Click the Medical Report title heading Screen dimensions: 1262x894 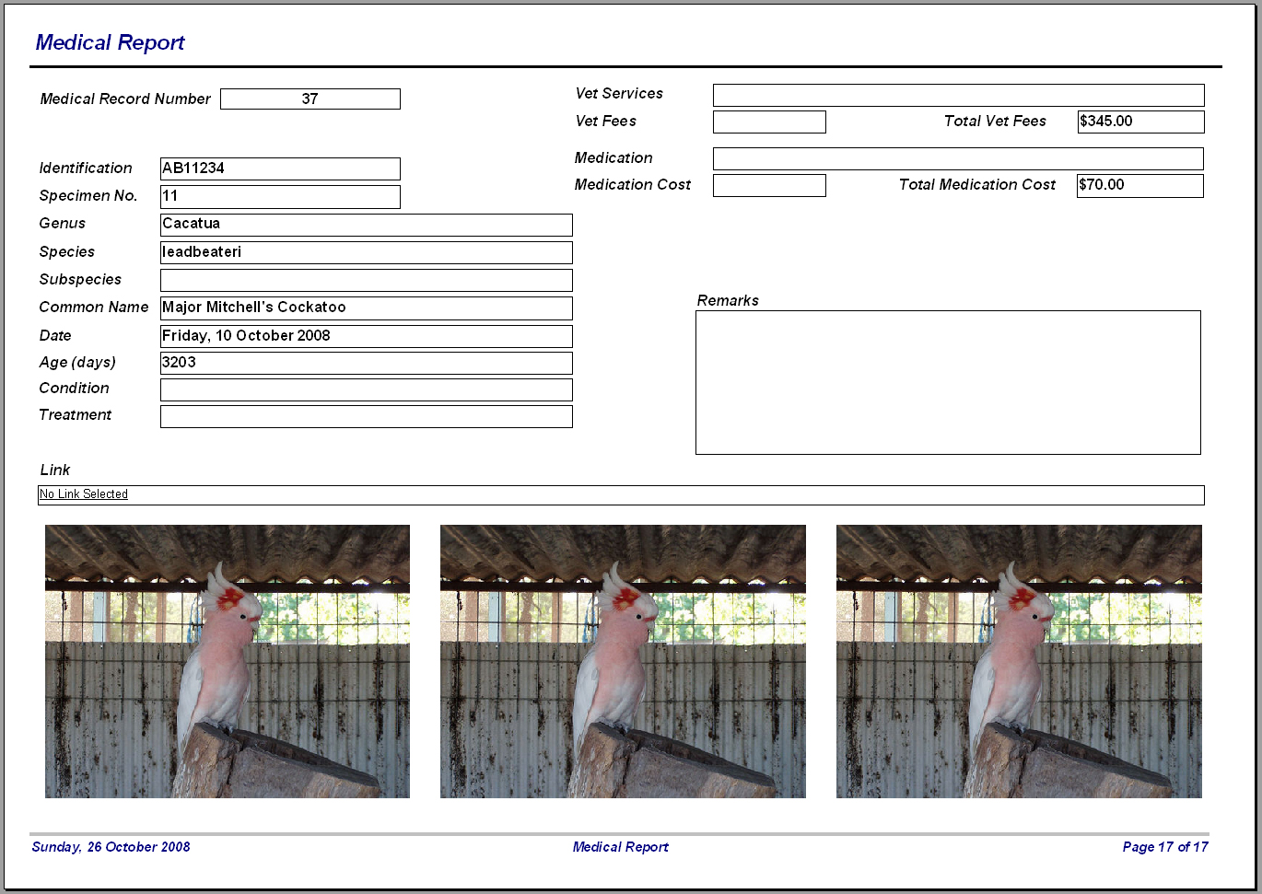coord(110,42)
